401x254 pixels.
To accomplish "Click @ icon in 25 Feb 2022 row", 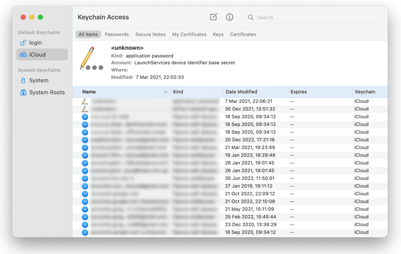I will click(85, 217).
